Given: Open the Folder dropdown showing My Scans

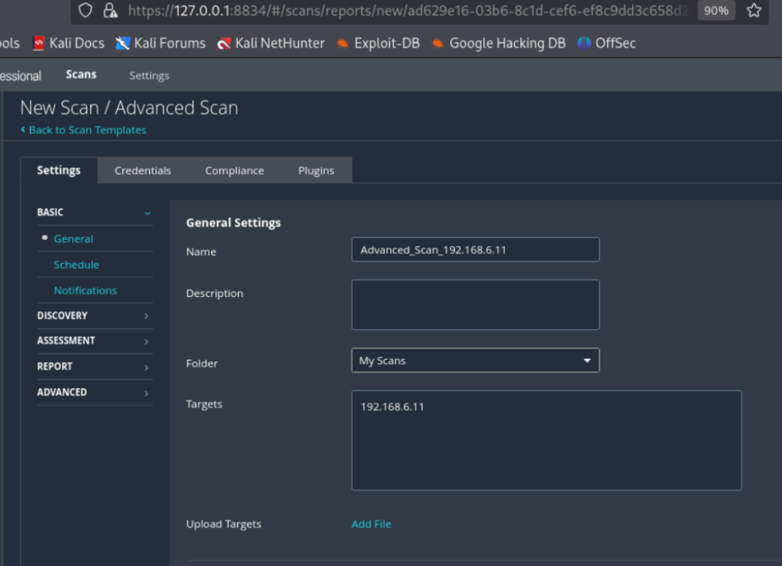Looking at the screenshot, I should [x=475, y=361].
